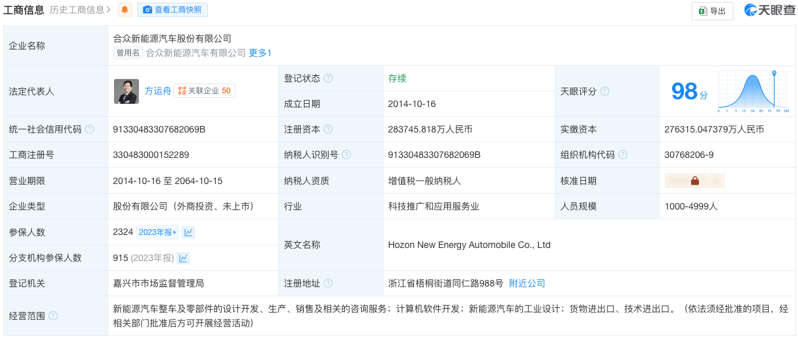Click registered capital 283745.818万人民币
This screenshot has height=340, width=798.
(430, 129)
